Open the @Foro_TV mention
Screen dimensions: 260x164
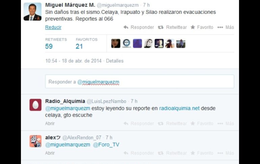[x=106, y=145]
